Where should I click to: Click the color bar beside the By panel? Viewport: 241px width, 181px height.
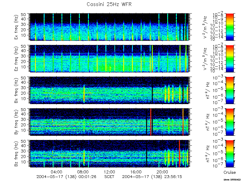coord(230,122)
